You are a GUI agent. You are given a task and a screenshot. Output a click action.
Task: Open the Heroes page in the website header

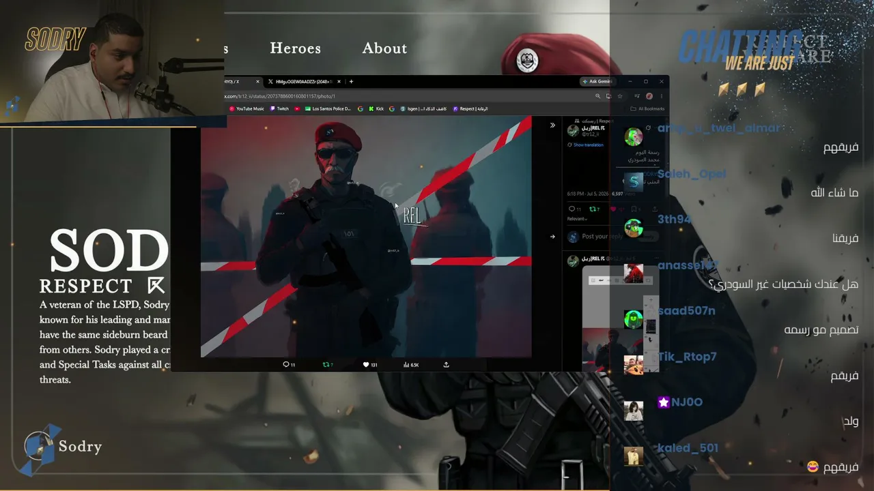tap(295, 48)
